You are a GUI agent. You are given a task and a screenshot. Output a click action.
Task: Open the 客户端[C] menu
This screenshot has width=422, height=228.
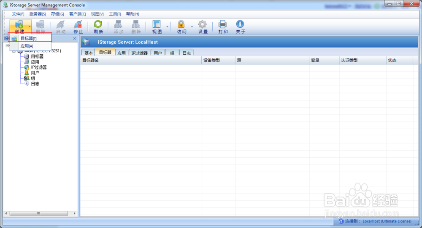click(x=78, y=14)
